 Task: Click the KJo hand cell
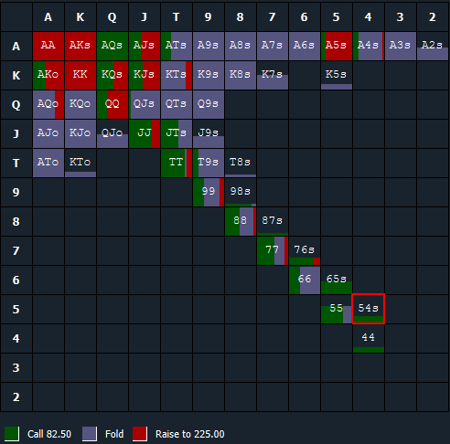pos(80,133)
